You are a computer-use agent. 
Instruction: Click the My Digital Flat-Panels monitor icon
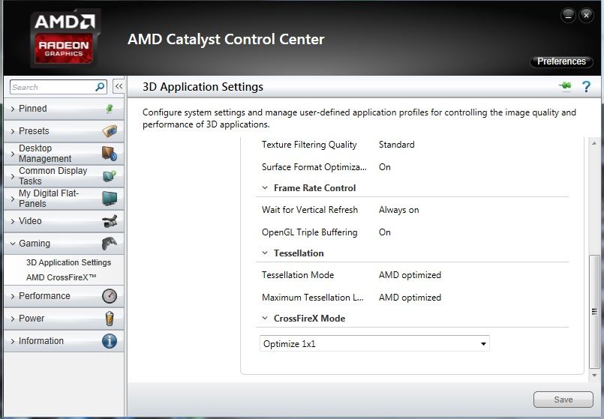(x=110, y=199)
